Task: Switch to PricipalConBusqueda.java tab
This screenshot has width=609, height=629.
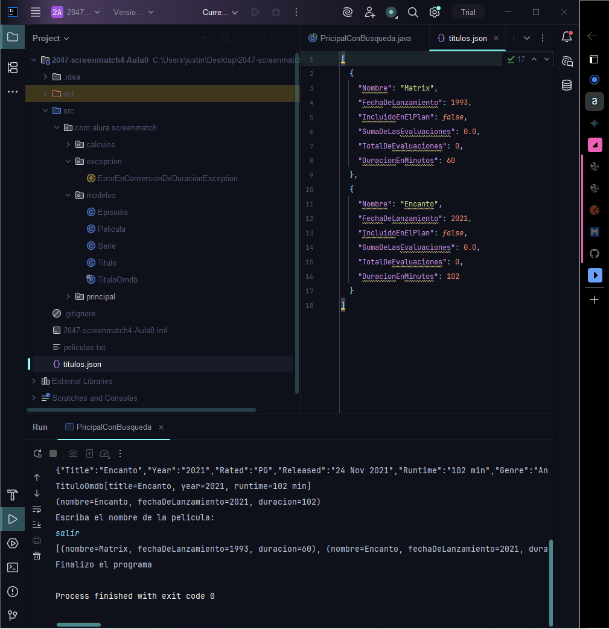Action: (360, 38)
